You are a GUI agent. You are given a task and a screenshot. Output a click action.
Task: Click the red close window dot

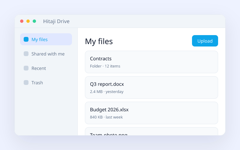(22, 21)
